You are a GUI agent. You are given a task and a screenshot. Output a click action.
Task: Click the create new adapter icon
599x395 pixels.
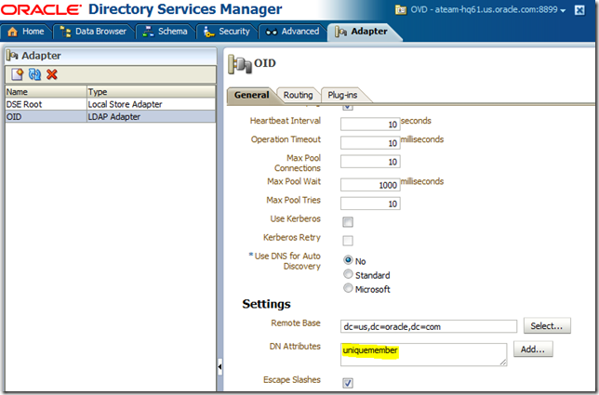[x=17, y=74]
